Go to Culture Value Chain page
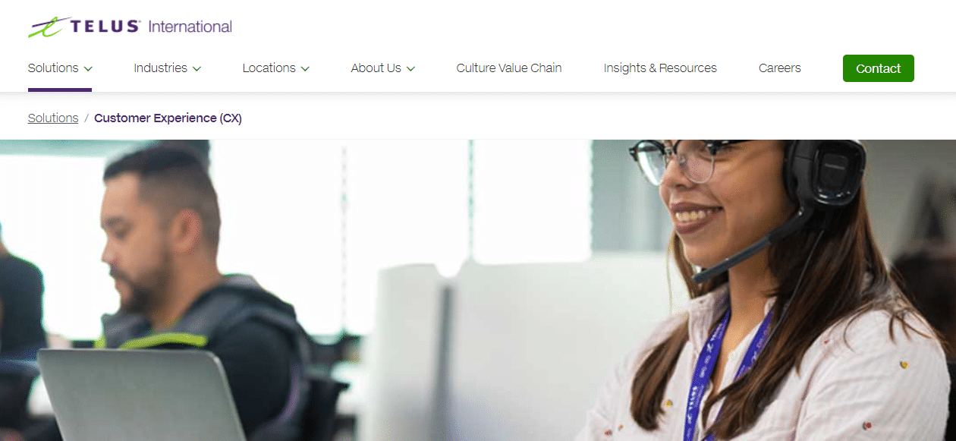Viewport: 956px width, 441px height. tap(509, 68)
